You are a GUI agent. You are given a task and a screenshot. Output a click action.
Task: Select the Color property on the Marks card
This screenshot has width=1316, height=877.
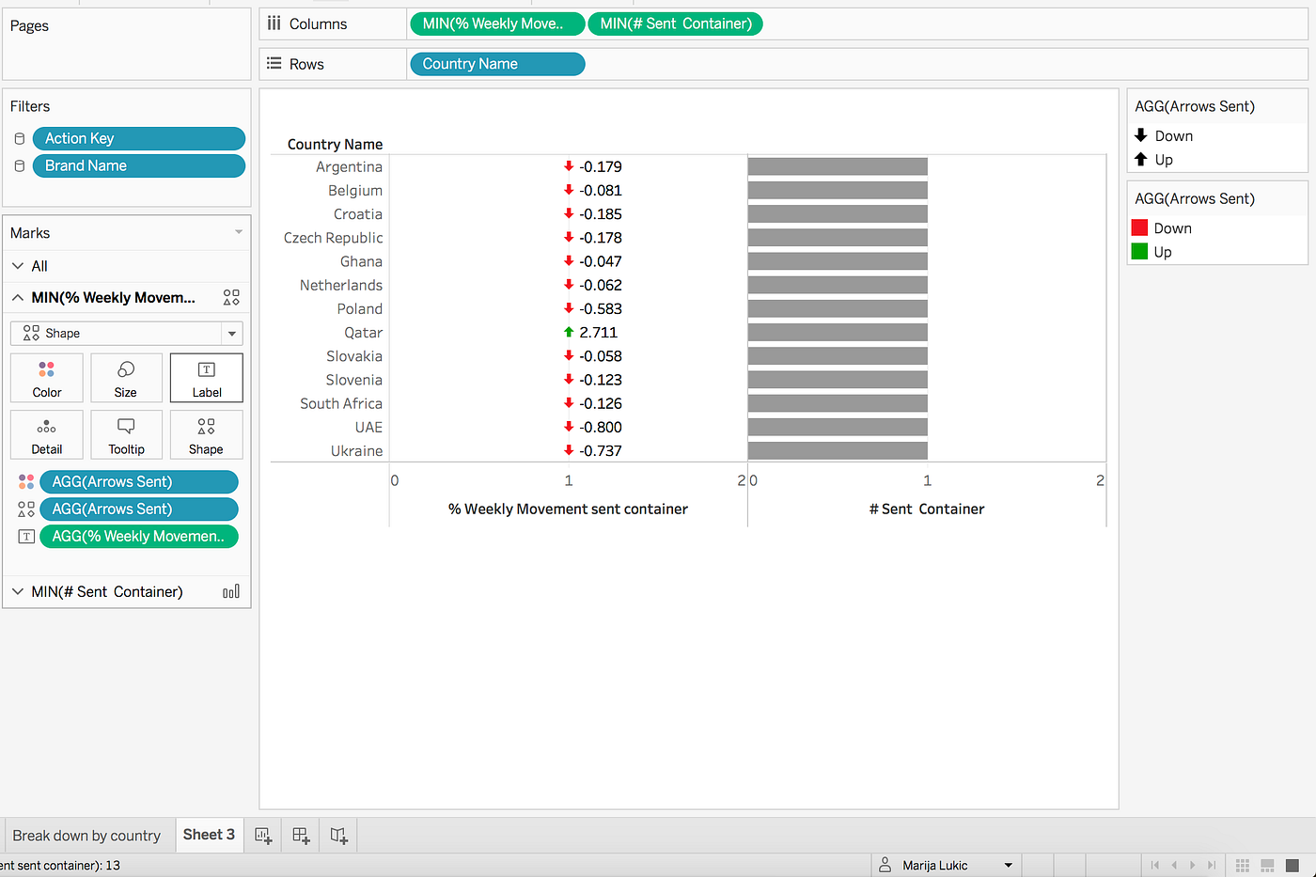click(x=46, y=378)
